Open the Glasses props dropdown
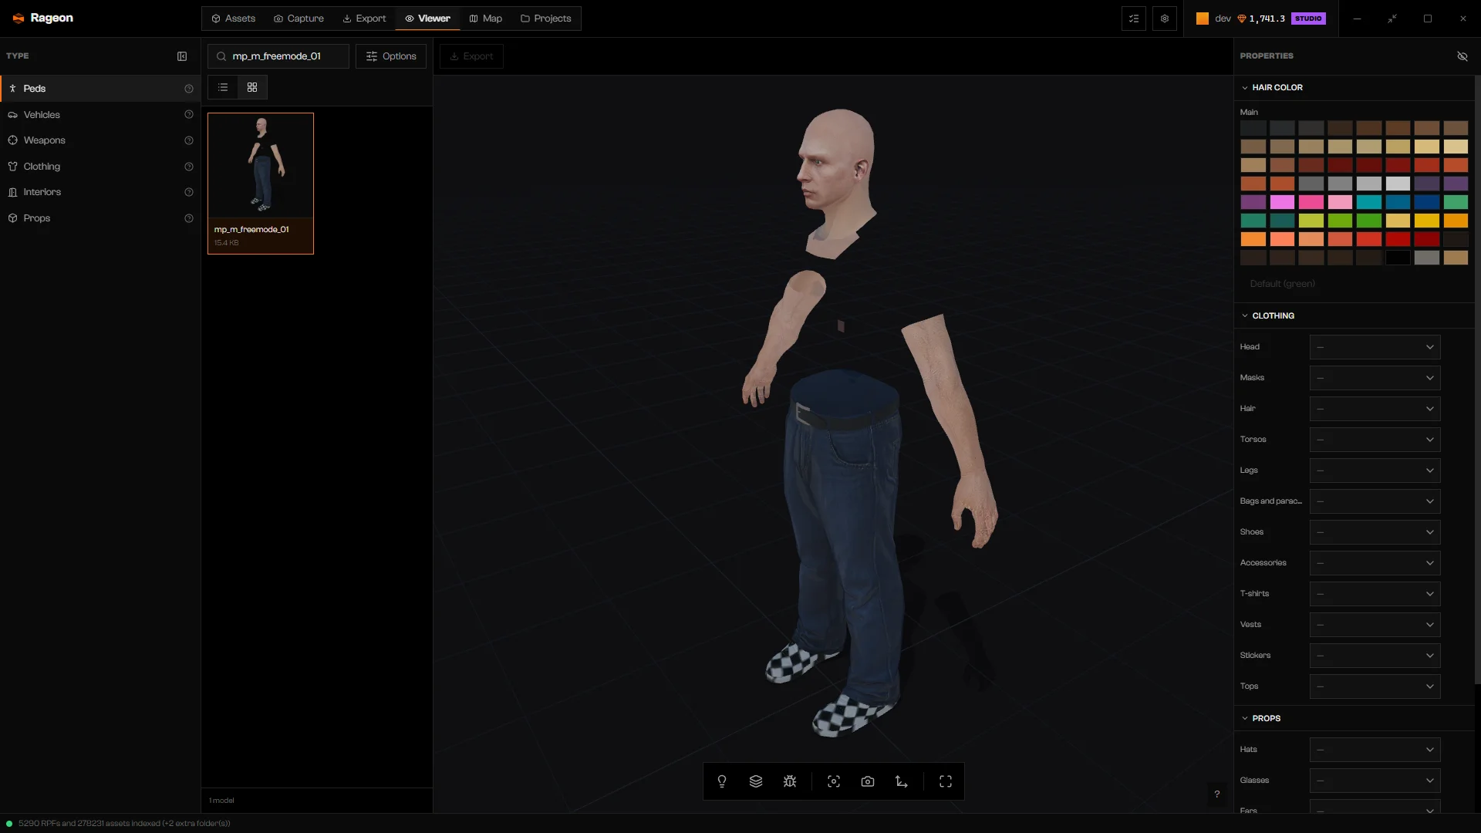Viewport: 1481px width, 833px height. click(1375, 781)
